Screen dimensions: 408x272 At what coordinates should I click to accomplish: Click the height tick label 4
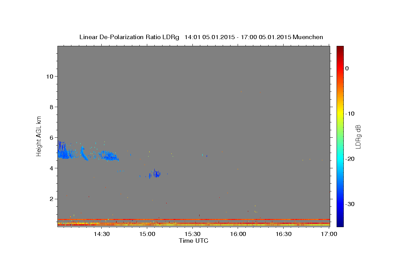pos(51,168)
